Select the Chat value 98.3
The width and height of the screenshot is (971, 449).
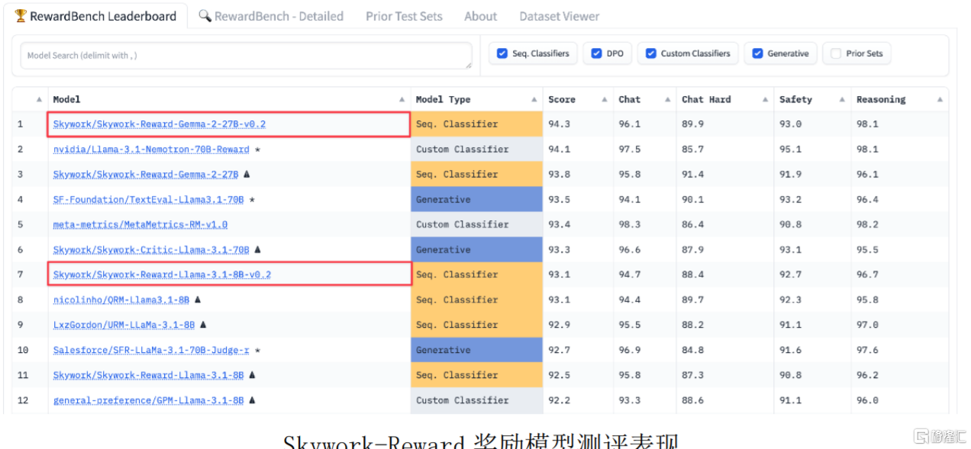(x=645, y=225)
